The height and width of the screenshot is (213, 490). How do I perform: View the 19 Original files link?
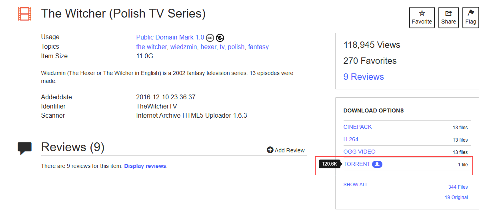[456, 197]
